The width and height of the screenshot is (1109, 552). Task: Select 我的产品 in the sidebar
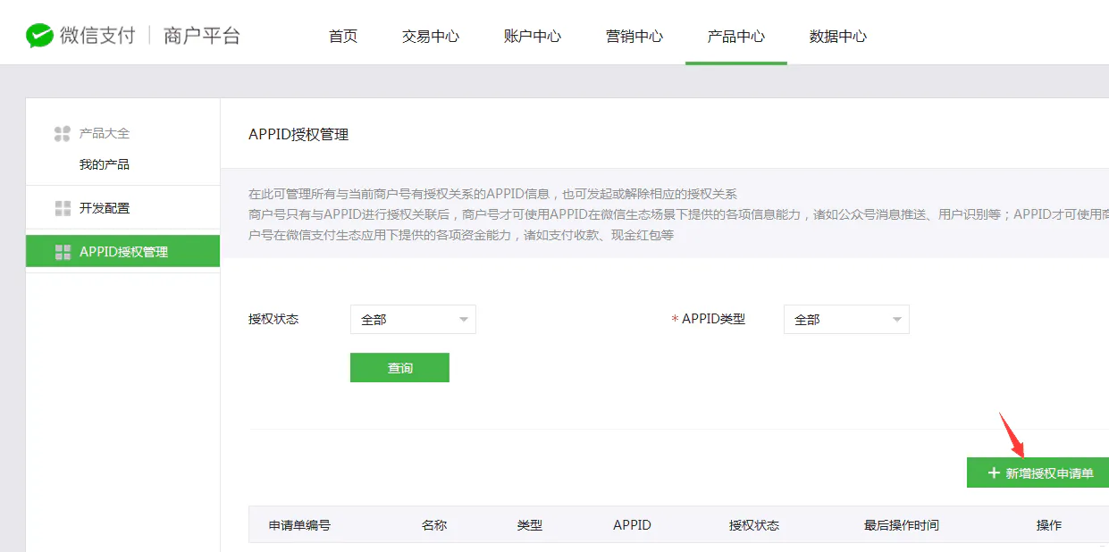click(x=105, y=164)
